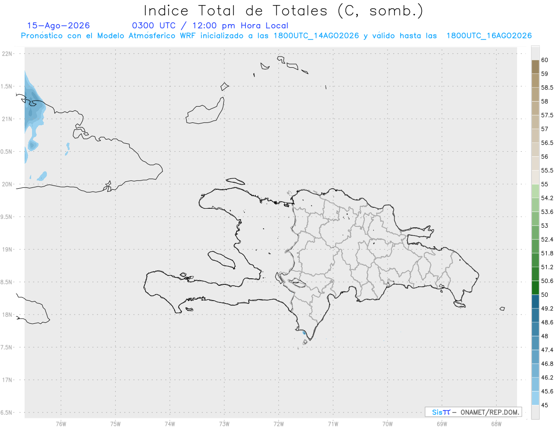Click the beige band between 55 and 55.5
The image size is (557, 430).
535,177
